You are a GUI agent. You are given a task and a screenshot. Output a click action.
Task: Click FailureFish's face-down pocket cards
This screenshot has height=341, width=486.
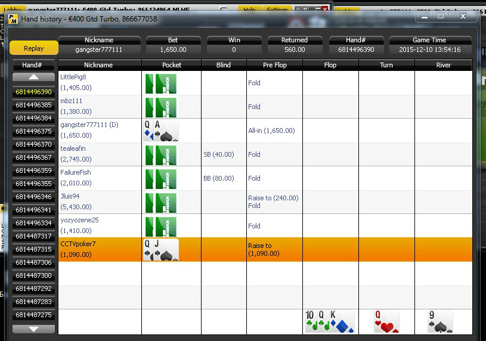[x=161, y=179]
